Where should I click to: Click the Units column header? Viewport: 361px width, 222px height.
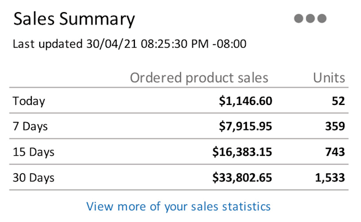click(329, 78)
